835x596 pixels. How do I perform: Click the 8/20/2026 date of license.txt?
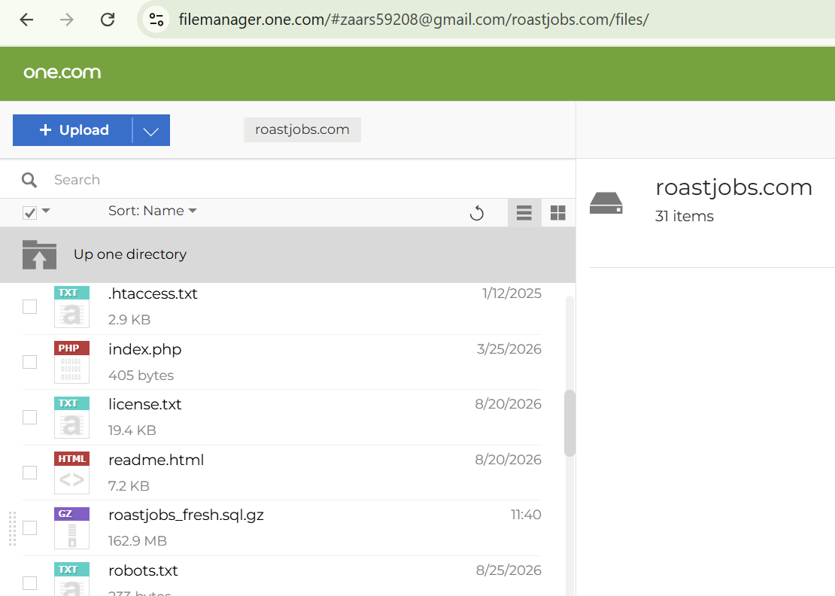click(508, 403)
